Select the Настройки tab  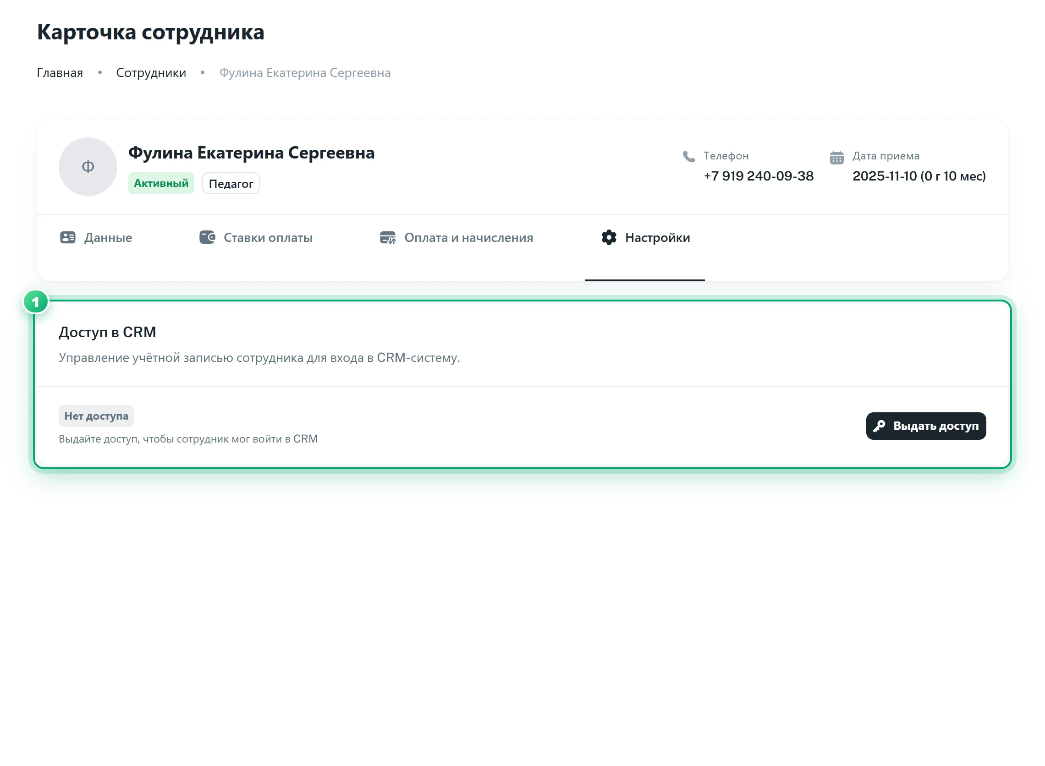pyautogui.click(x=645, y=238)
